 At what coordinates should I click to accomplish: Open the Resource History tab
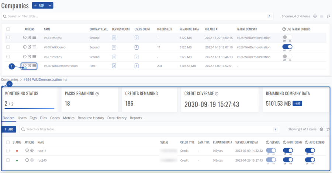tap(91, 118)
